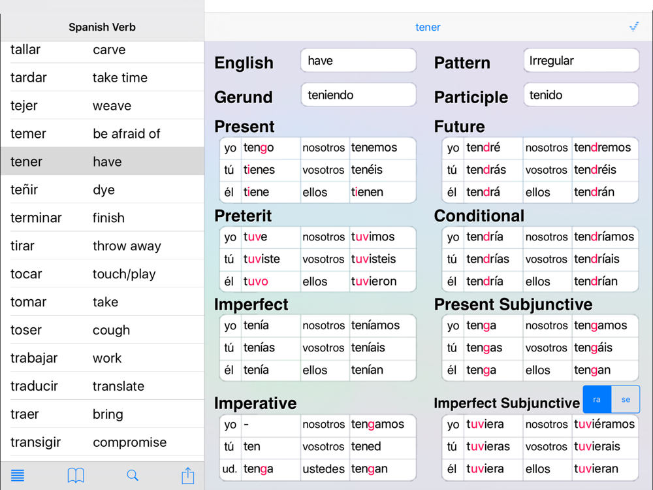
Task: Tap the list view icon in bottom toolbar
Action: (x=18, y=476)
